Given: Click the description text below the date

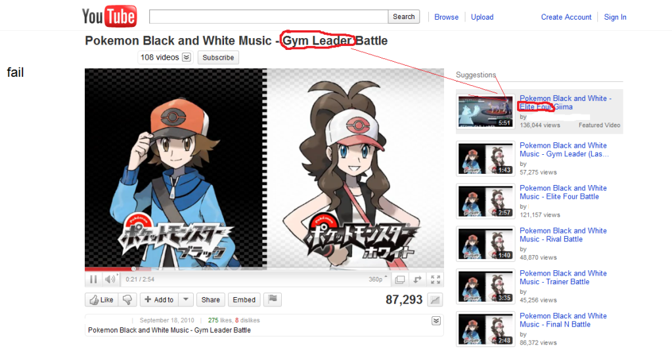Looking at the screenshot, I should pos(169,330).
